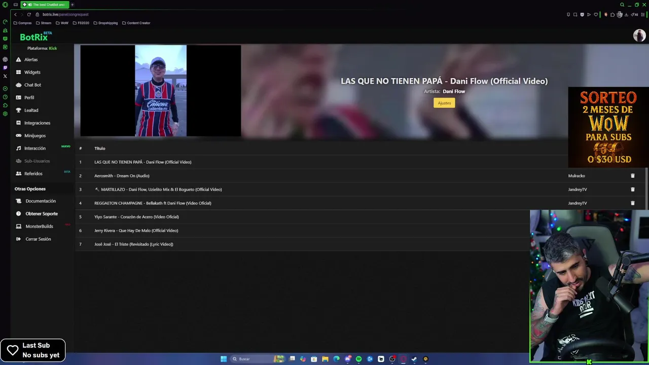Select 'Yiyo Sarante - Corazón de Acero' row
649x365 pixels.
tap(302, 217)
